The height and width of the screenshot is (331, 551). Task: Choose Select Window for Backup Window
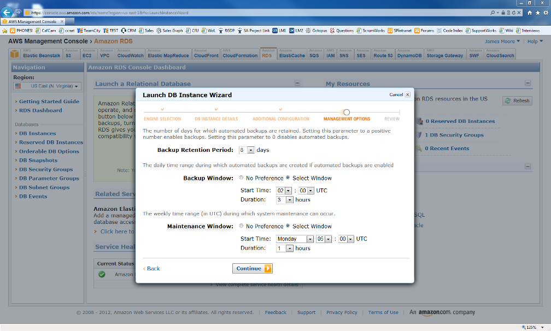click(288, 178)
